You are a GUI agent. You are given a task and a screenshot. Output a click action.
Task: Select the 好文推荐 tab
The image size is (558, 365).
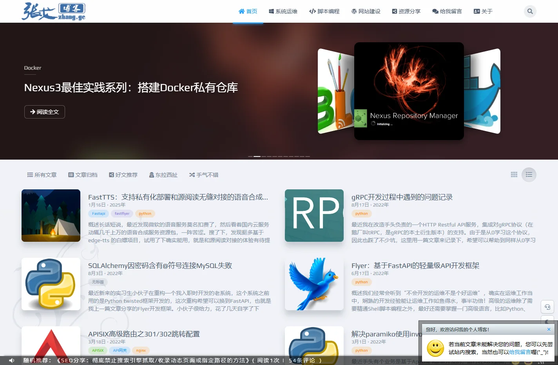(x=123, y=175)
